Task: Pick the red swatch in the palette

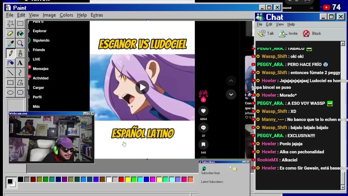Action: (x=121, y=179)
